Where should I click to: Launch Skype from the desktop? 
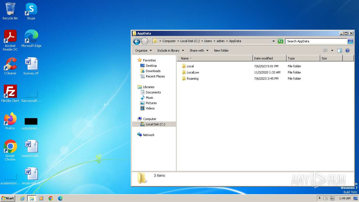tap(31, 12)
